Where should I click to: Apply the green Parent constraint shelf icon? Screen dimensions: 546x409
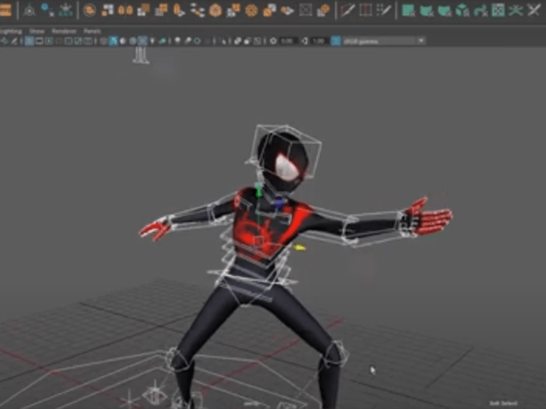pyautogui.click(x=408, y=10)
